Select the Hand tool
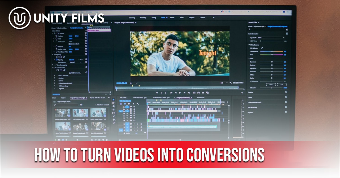 114,120
